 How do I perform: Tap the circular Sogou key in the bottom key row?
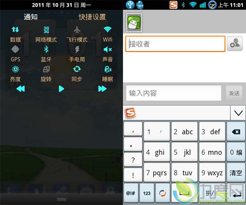[x=163, y=193]
